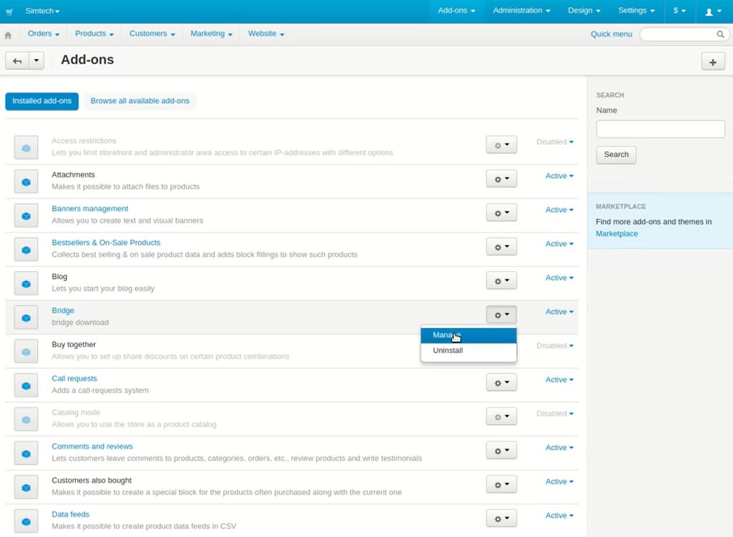Screen dimensions: 733x537
Task: Open gear menu for Call requests add-on
Action: pyautogui.click(x=501, y=383)
